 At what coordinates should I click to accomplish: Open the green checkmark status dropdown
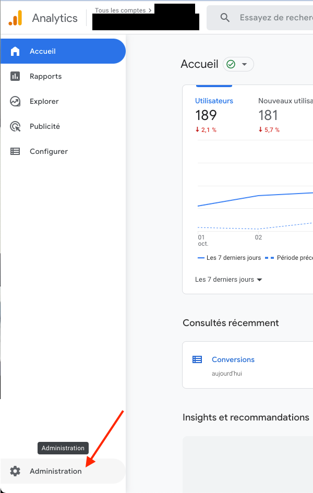[238, 64]
